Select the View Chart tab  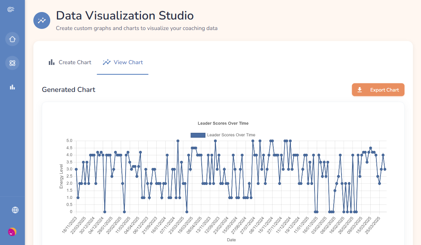coord(123,62)
